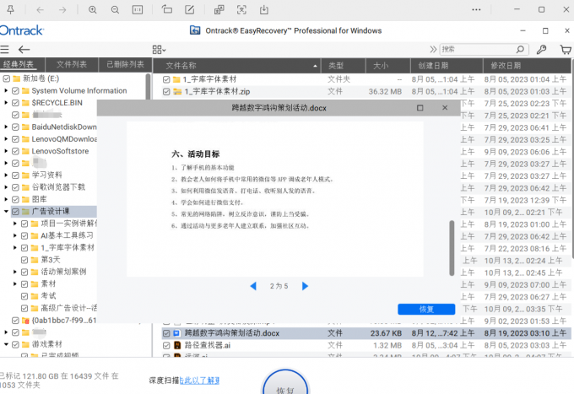Click the round 恢复 button at bottom

tap(285, 382)
